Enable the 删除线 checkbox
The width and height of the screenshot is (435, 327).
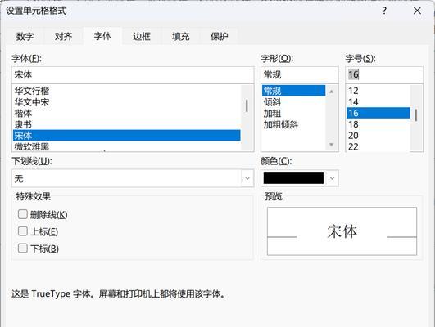[23, 214]
